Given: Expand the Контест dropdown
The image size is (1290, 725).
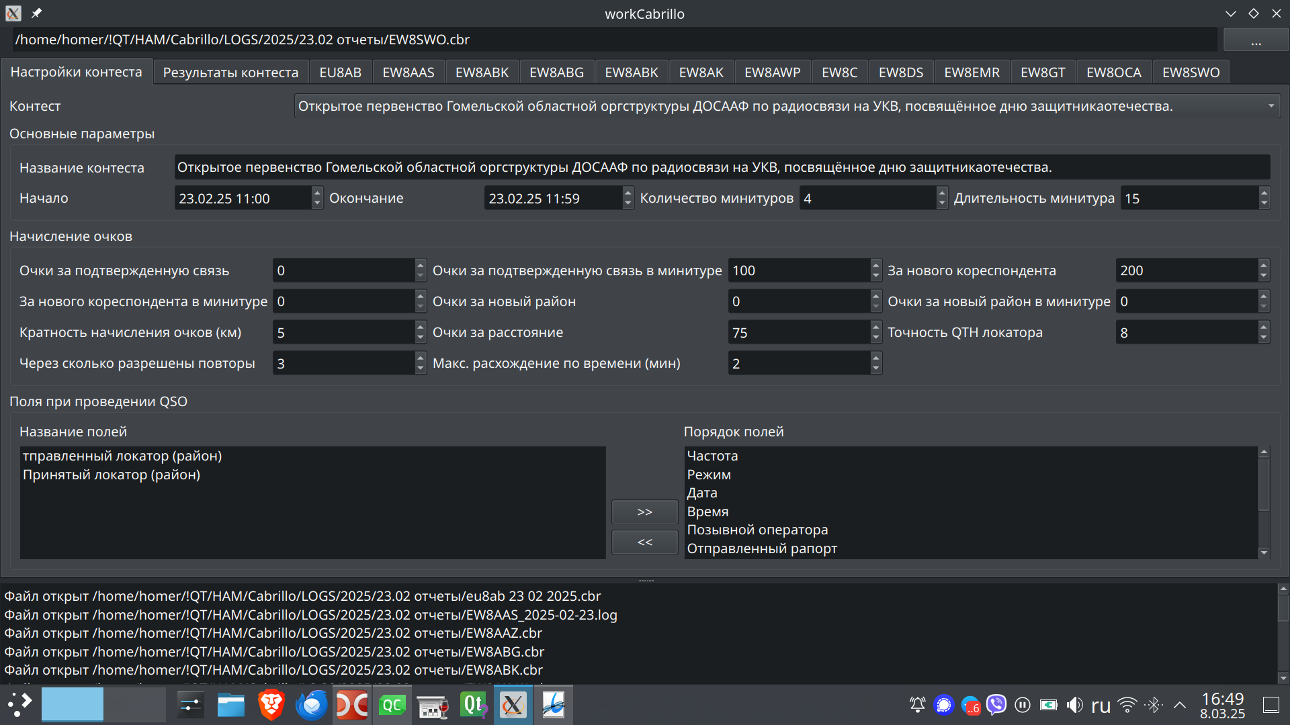Looking at the screenshot, I should (x=1271, y=106).
